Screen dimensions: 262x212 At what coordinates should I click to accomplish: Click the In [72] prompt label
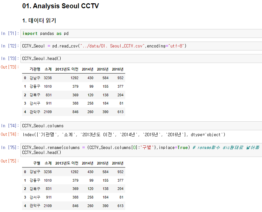[10, 46]
